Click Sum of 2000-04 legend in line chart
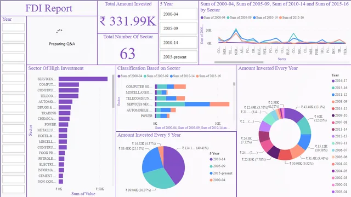 [213, 18]
